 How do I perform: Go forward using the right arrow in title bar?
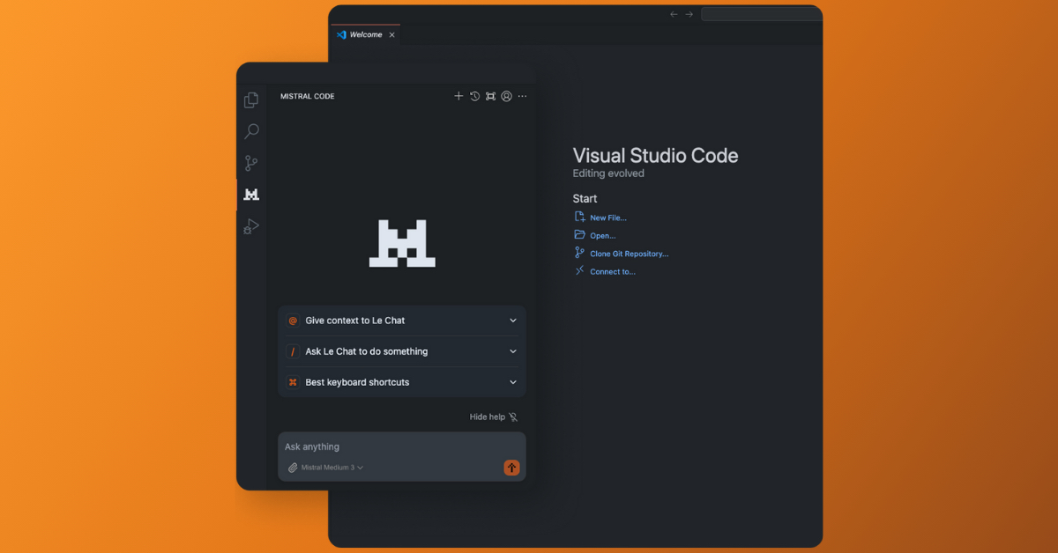(x=689, y=14)
